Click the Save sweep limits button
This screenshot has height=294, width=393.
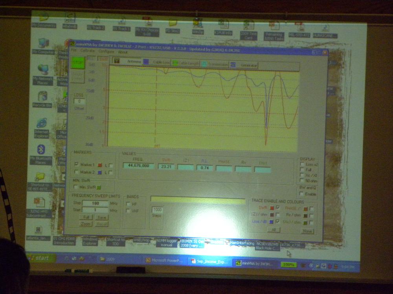[x=101, y=218]
